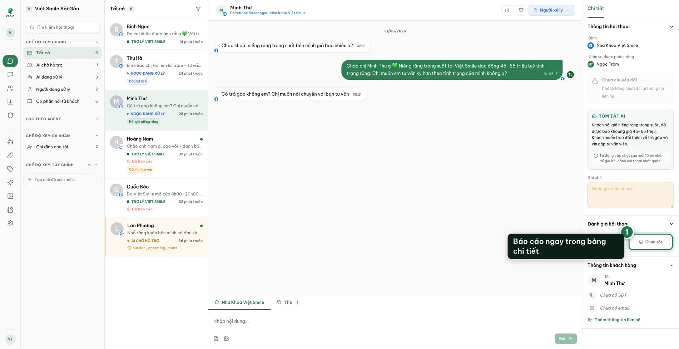Open Bích Ngọc conversation
Screen dimensions: 679x349
(x=156, y=34)
